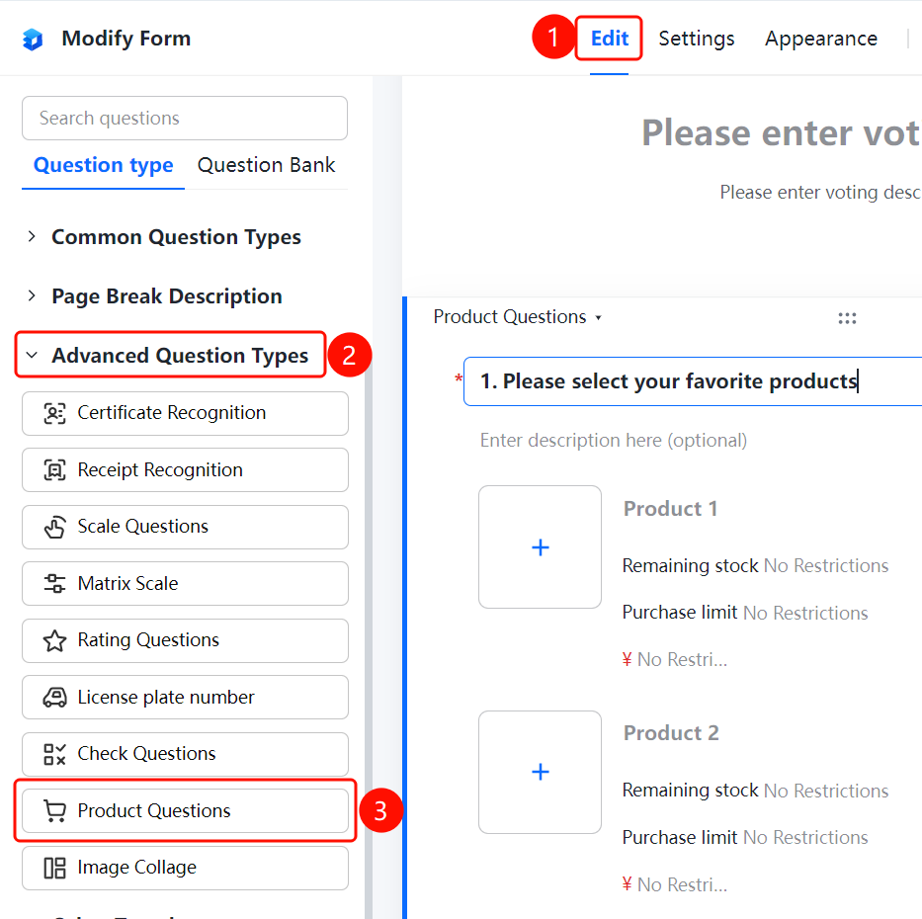Open the Product Questions type dropdown
The width and height of the screenshot is (922, 919).
pyautogui.click(x=518, y=317)
